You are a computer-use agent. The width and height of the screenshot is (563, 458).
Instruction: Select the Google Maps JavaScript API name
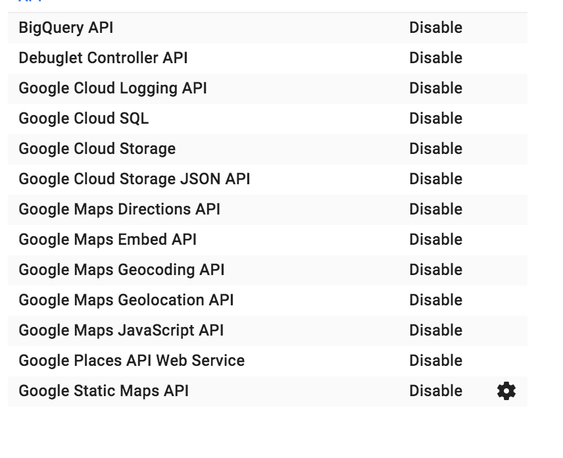[122, 330]
